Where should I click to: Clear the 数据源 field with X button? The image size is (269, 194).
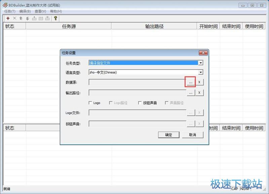point(199,82)
